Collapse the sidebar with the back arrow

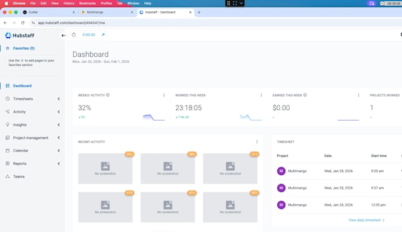click(x=63, y=36)
